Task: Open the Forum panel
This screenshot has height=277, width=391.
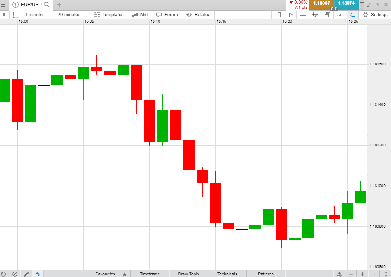Action: coord(167,15)
